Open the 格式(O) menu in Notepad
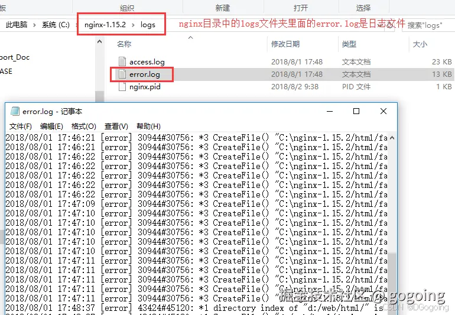Screen dimensions: 455x315 83,126
